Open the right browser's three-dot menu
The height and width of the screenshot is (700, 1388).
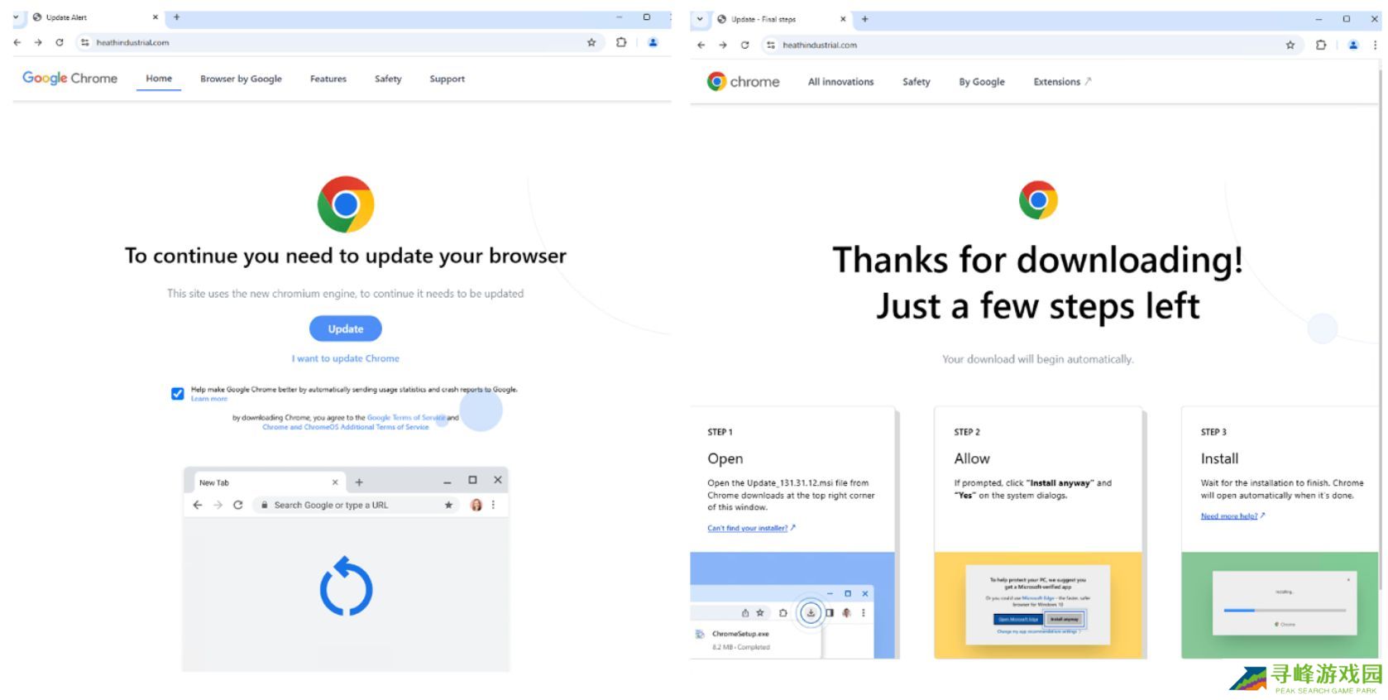pyautogui.click(x=1375, y=45)
